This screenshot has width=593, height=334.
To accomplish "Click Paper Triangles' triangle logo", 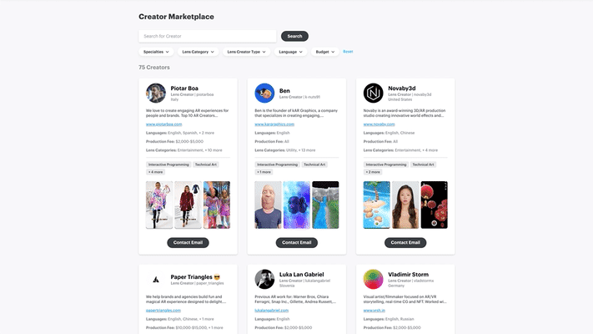I will [156, 280].
